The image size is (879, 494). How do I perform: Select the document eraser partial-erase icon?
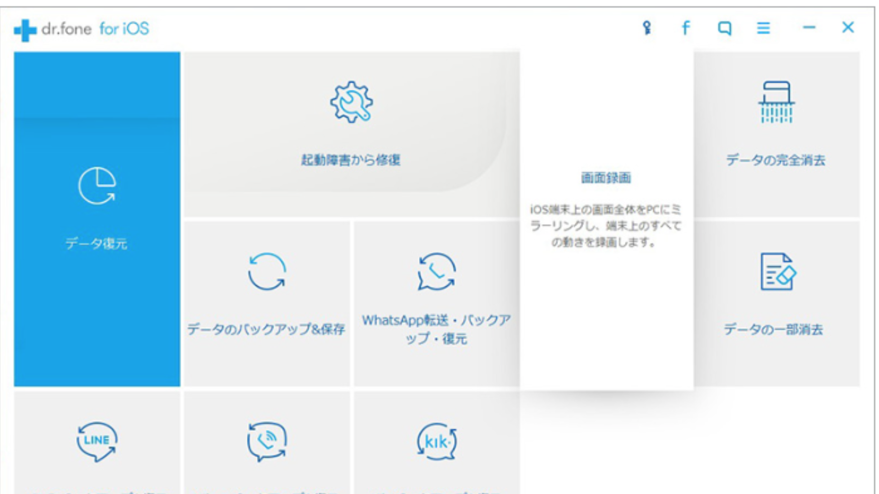pos(778,272)
